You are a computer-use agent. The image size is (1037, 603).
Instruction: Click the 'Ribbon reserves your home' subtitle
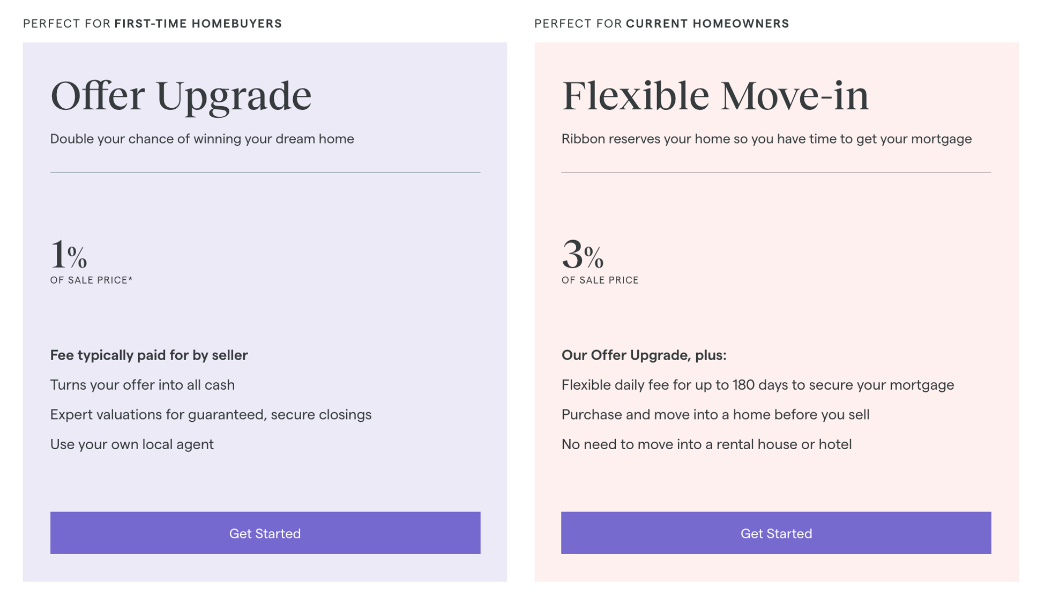tap(766, 139)
